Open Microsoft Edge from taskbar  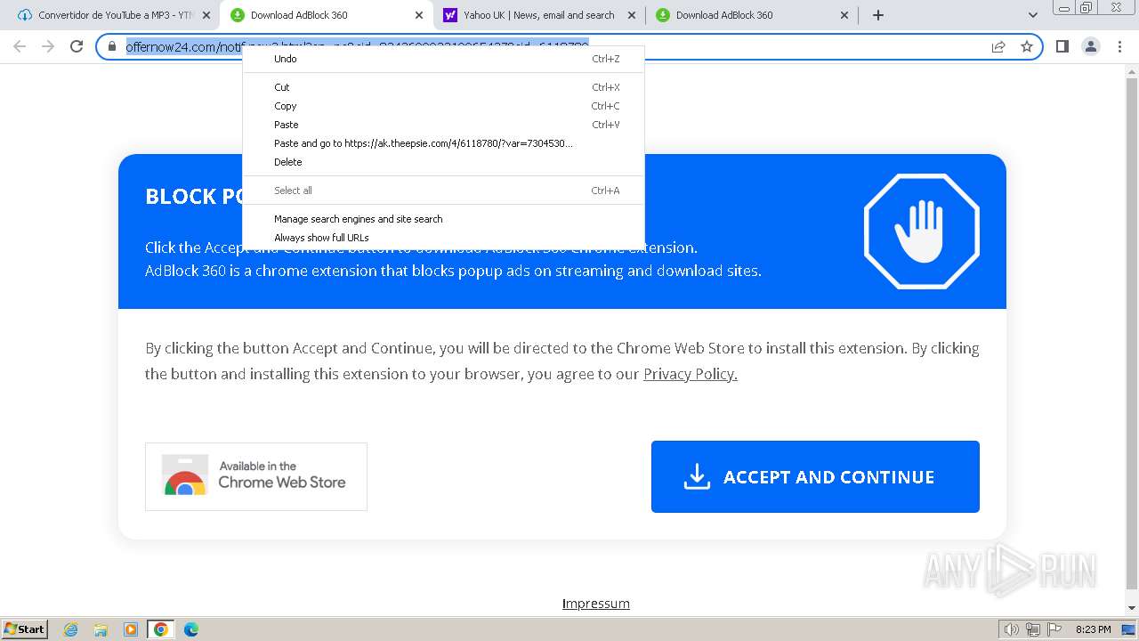click(x=191, y=629)
